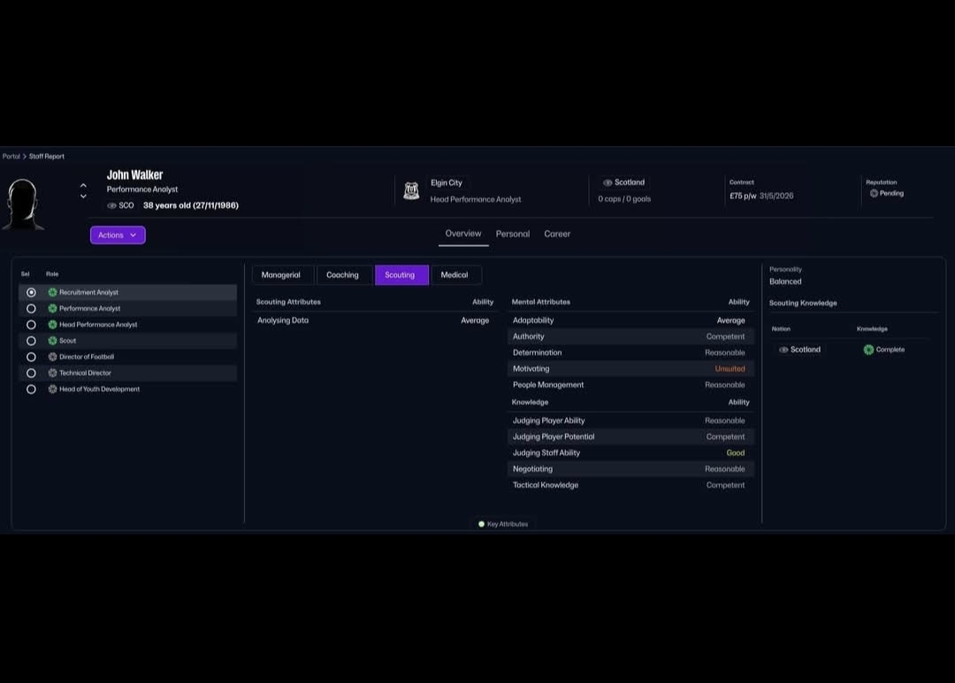Click the Judging Staff Ability Good rating
This screenshot has width=955, height=683.
tap(735, 453)
